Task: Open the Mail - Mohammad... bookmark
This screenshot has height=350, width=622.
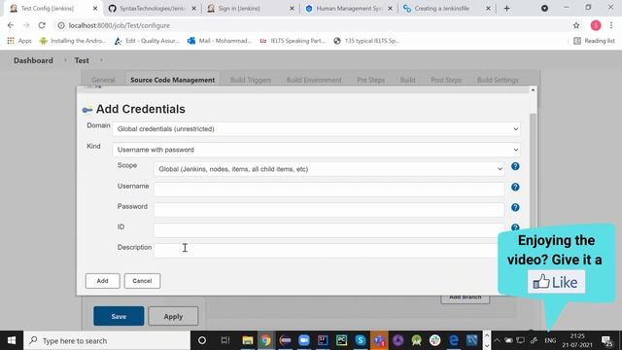Action: (220, 41)
